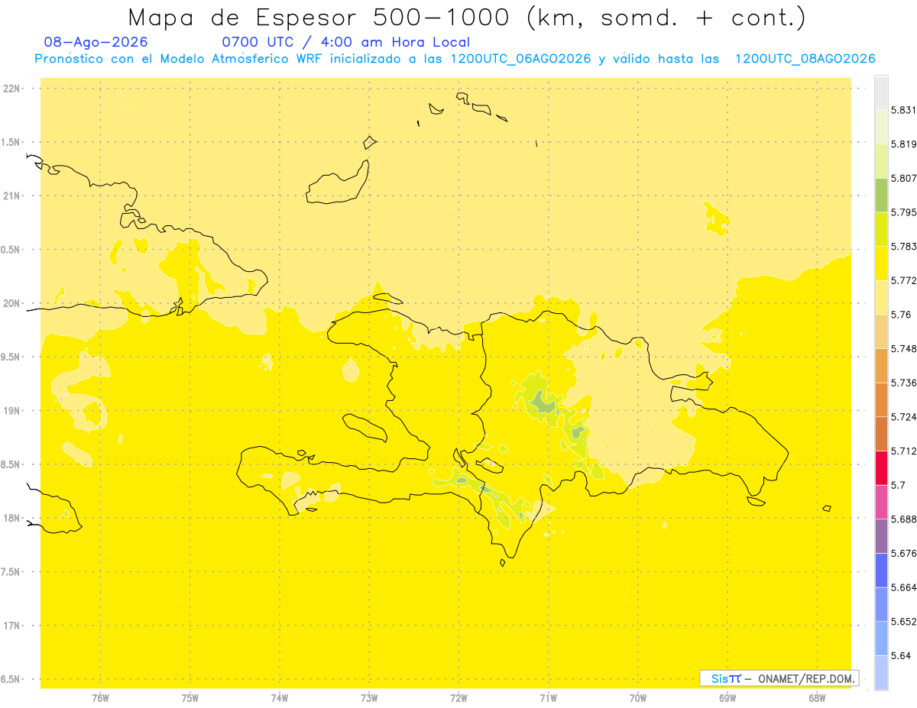Select the legend value '5.676'
The image size is (917, 708).
coord(903,554)
